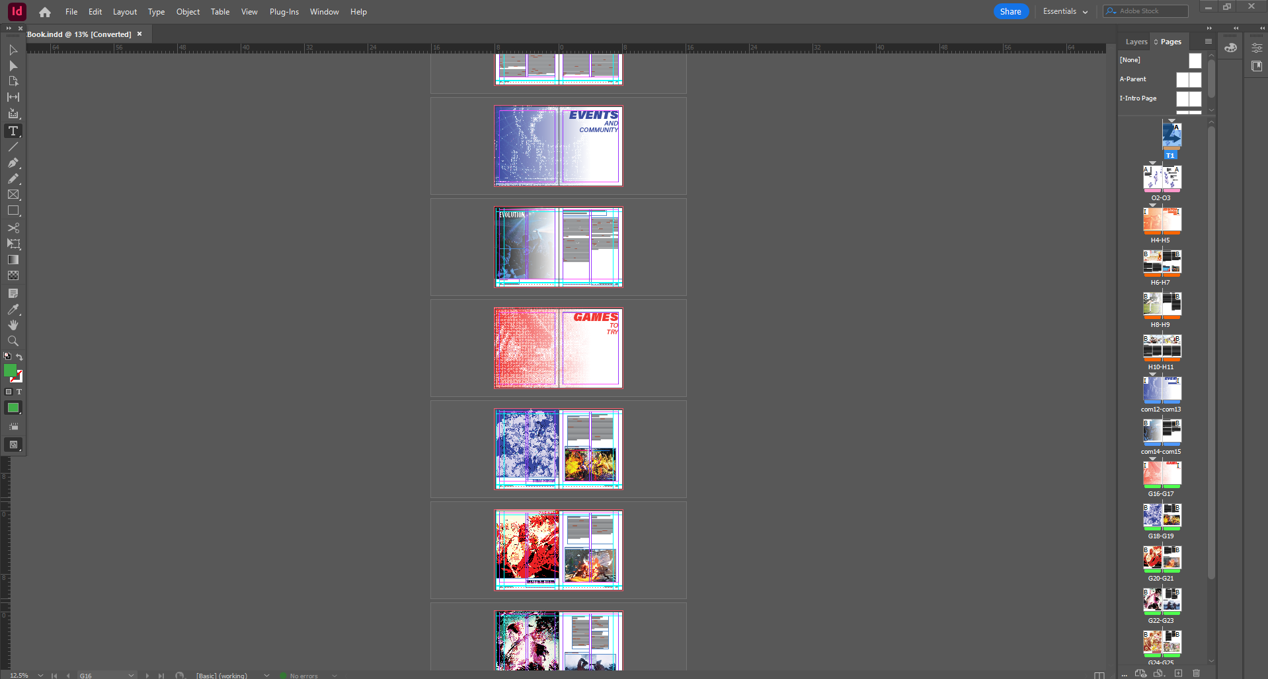Select the Gradient Feather tool

tap(13, 275)
